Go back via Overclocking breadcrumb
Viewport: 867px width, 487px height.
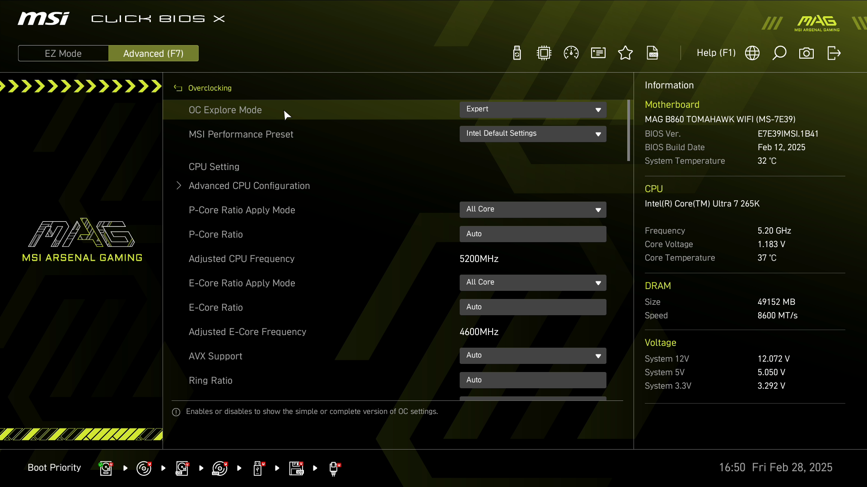[x=210, y=88]
